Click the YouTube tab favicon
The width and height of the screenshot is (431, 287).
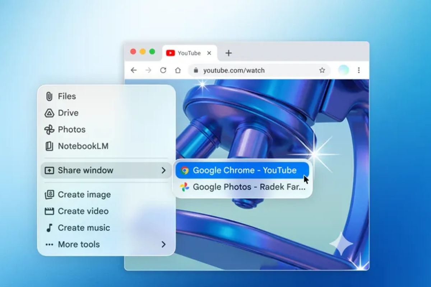click(x=171, y=53)
